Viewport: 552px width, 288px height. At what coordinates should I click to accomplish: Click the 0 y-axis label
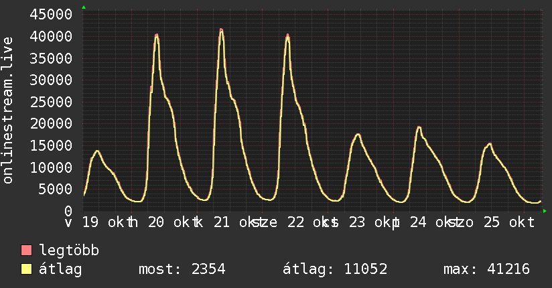coord(68,211)
